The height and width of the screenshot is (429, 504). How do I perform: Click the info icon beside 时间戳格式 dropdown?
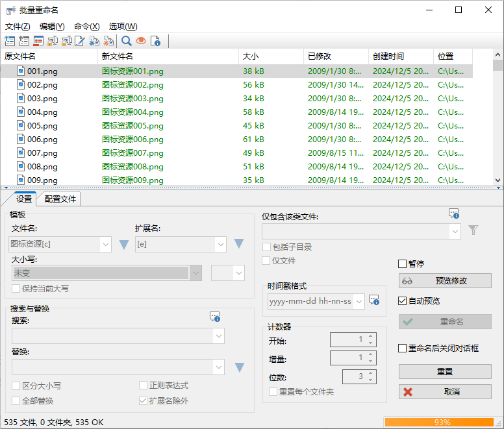(373, 300)
